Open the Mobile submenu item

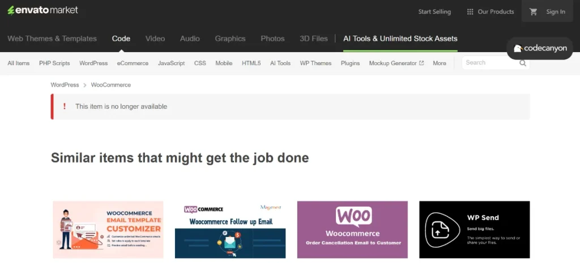[224, 63]
